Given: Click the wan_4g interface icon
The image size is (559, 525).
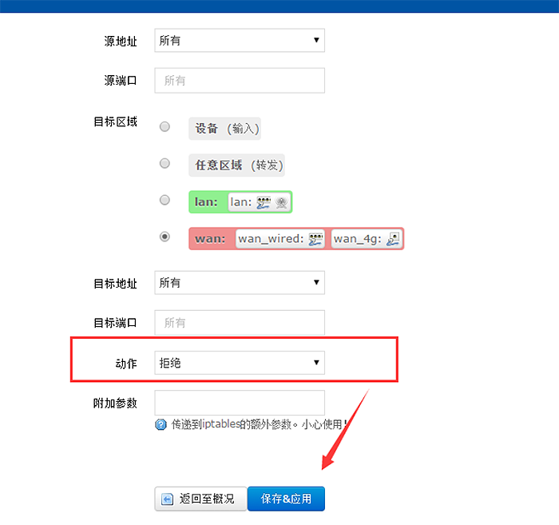Looking at the screenshot, I should click(x=393, y=239).
